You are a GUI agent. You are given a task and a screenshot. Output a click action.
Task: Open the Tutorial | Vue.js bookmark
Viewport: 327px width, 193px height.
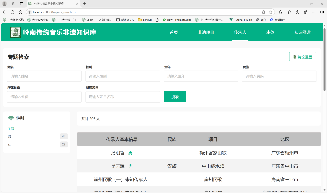pyautogui.click(x=241, y=20)
